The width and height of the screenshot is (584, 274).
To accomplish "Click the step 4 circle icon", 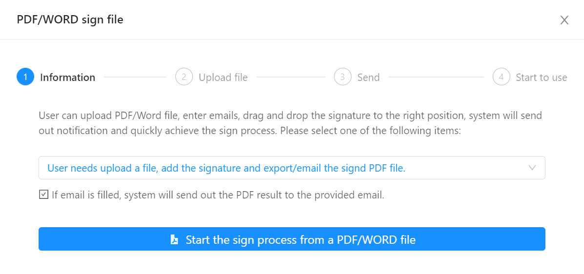I will click(x=501, y=78).
